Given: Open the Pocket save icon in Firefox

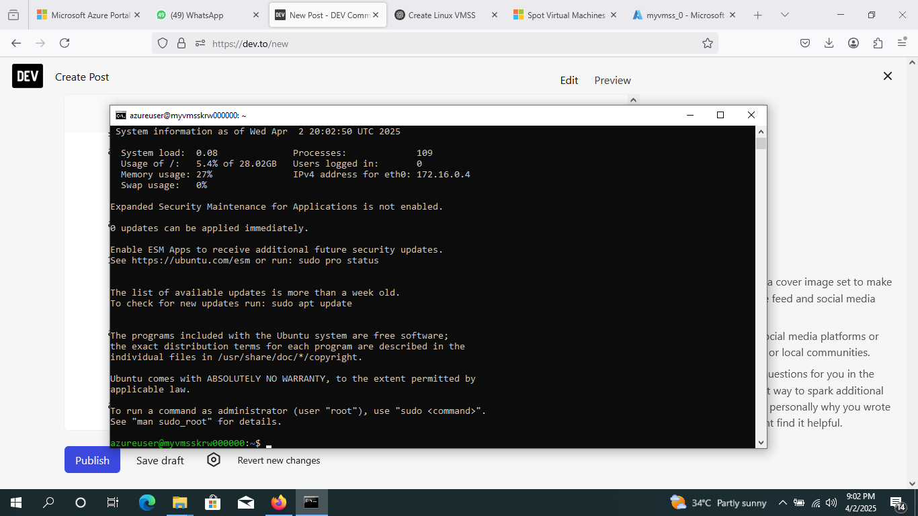Looking at the screenshot, I should tap(805, 43).
